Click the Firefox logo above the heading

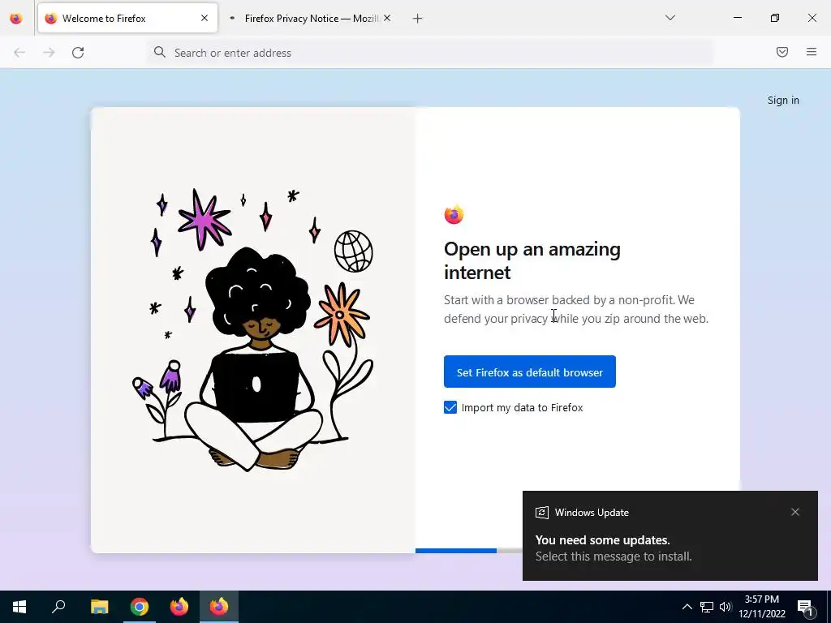tap(454, 214)
